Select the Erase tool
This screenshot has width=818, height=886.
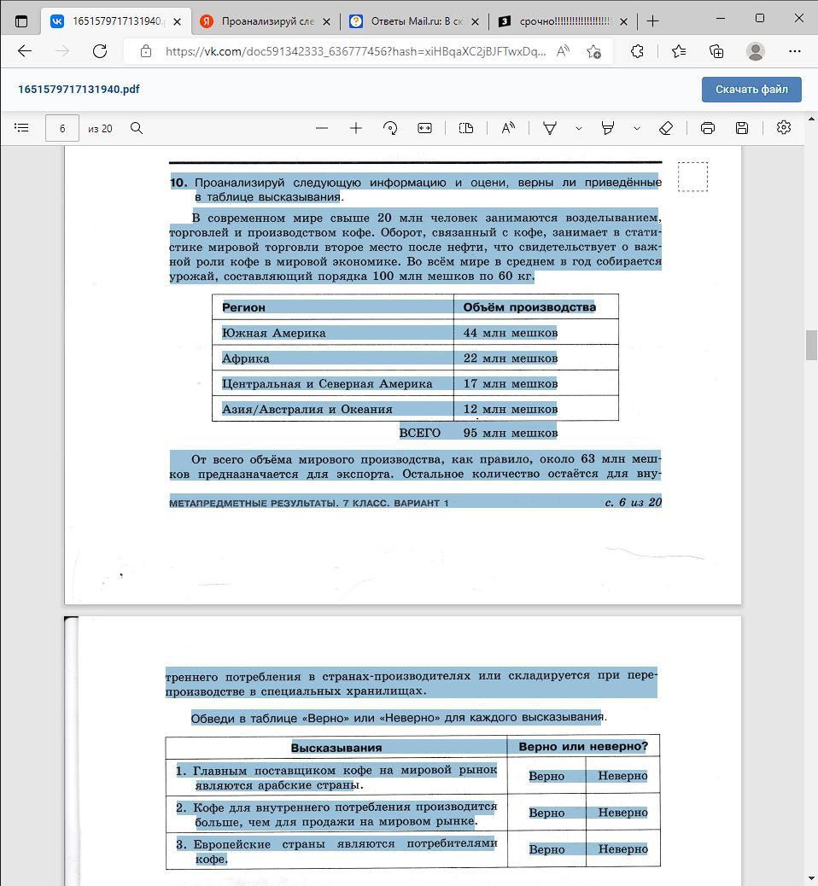[x=666, y=128]
